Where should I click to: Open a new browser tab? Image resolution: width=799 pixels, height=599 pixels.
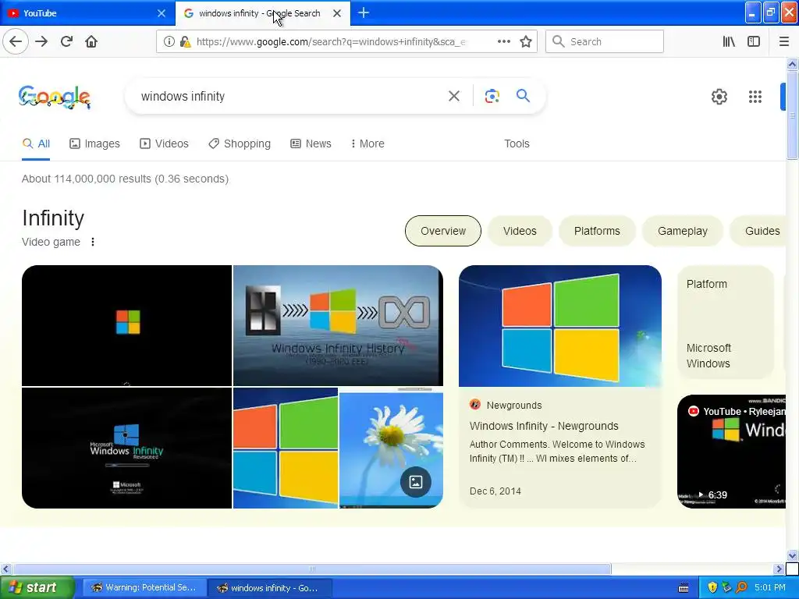364,12
